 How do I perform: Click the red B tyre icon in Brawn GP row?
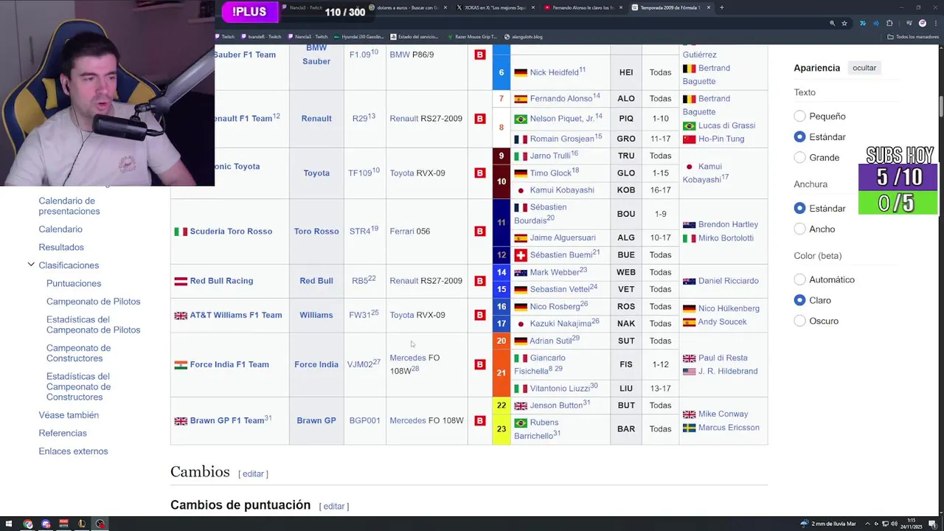pos(480,420)
